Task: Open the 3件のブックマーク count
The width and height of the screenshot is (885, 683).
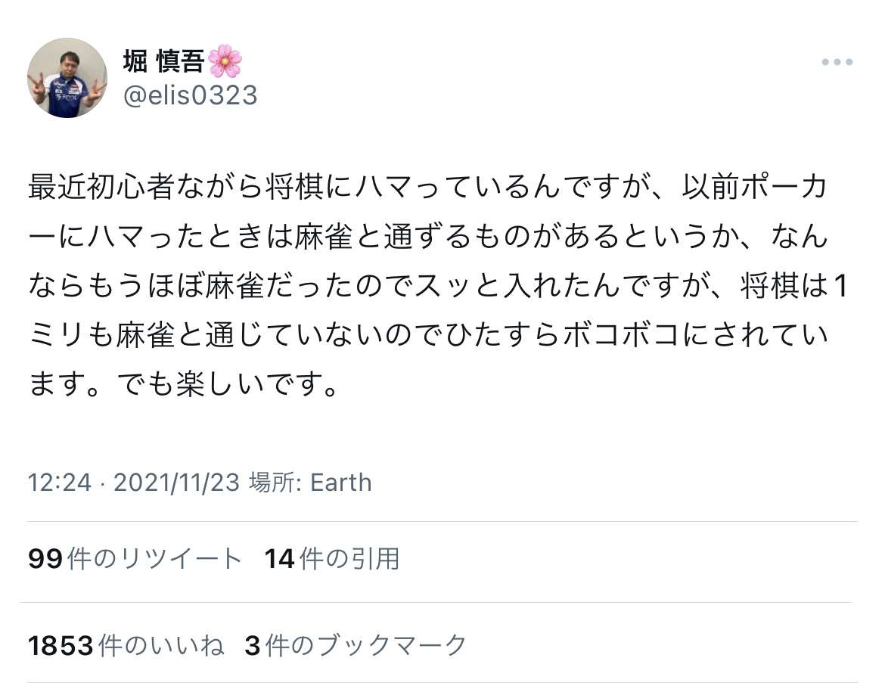Action: tap(356, 645)
